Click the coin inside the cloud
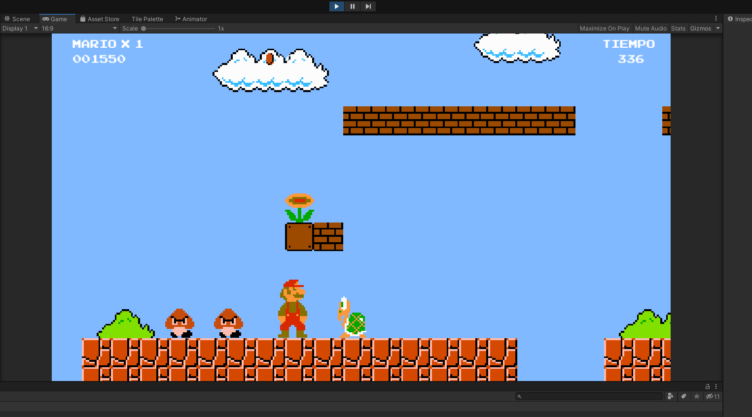This screenshot has height=417, width=752. [x=270, y=59]
